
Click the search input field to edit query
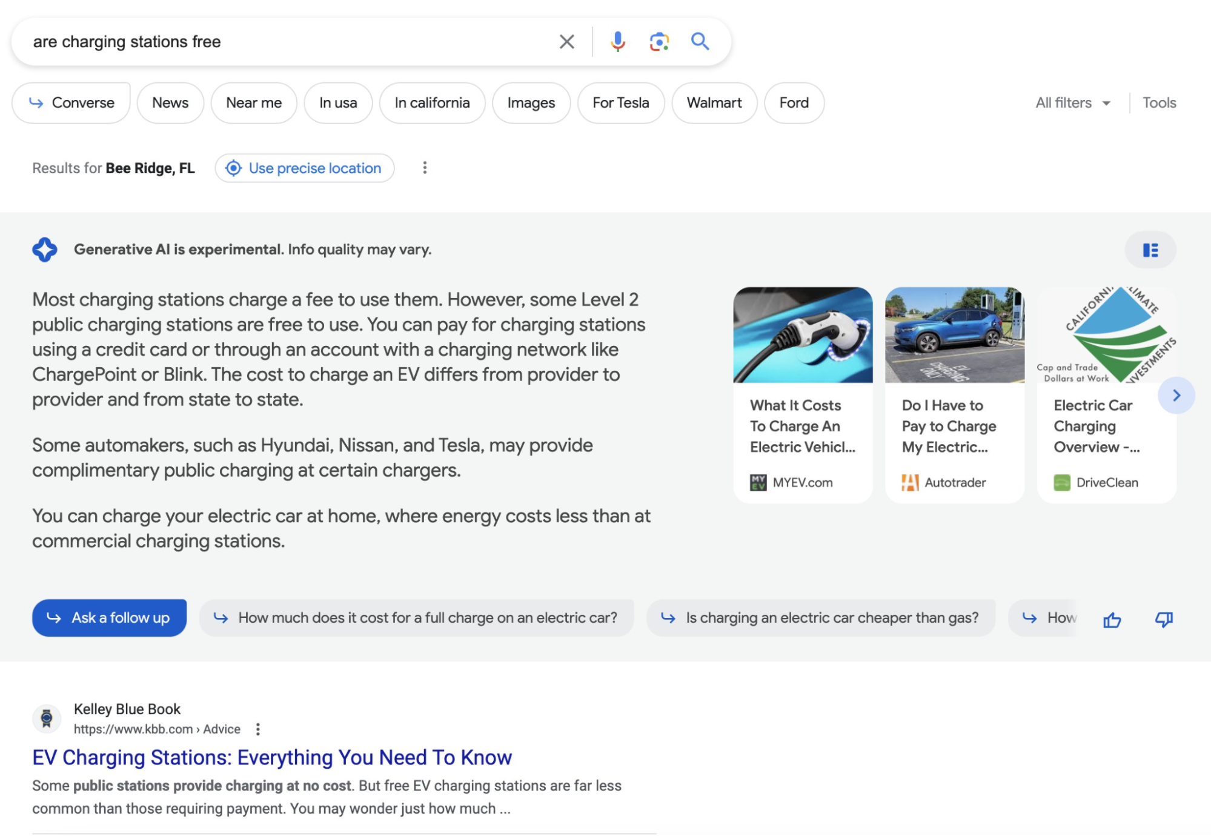(x=288, y=41)
